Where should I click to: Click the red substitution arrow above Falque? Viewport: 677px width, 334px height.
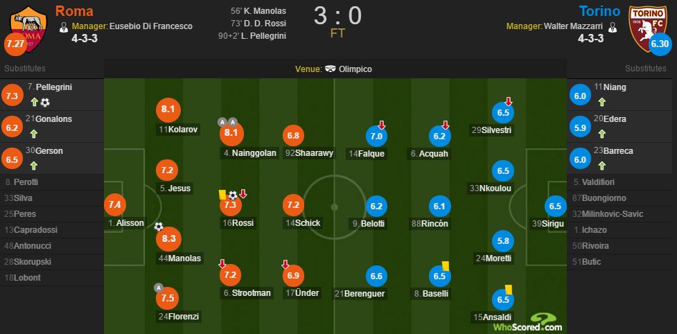coord(382,125)
